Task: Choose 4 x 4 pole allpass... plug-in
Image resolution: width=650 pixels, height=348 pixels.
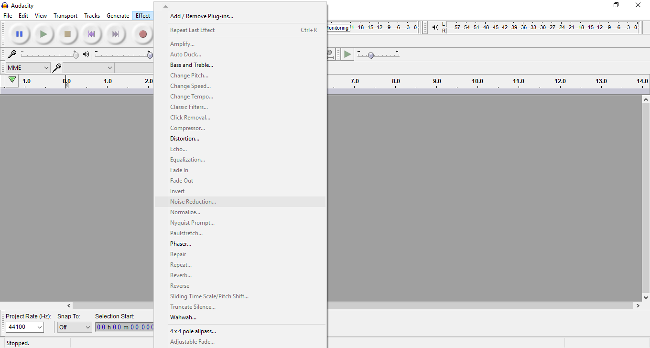Action: (240, 331)
